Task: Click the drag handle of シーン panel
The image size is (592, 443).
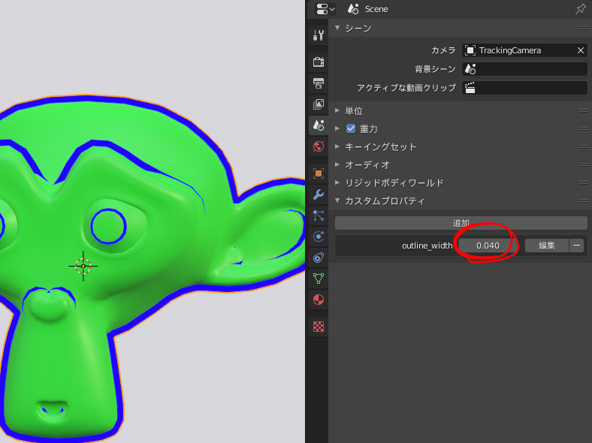Action: [583, 28]
